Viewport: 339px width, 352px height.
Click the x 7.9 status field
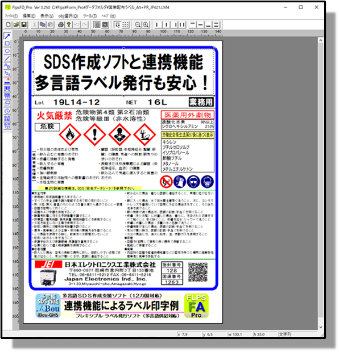pos(188,334)
